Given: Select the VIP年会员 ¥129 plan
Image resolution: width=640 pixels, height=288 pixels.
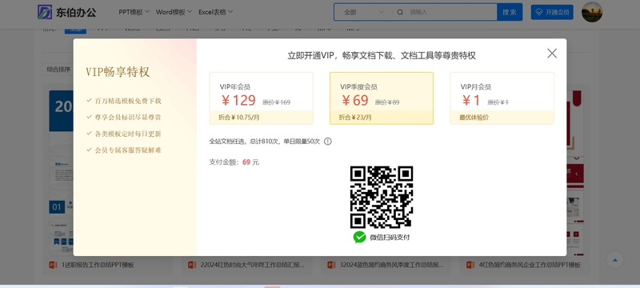Looking at the screenshot, I should 262,98.
